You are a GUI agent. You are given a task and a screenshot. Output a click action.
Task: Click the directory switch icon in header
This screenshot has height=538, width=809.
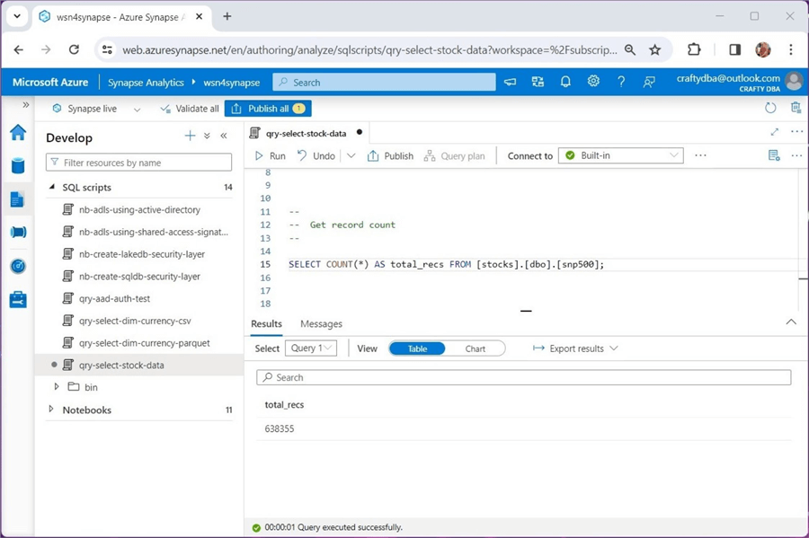click(x=538, y=82)
